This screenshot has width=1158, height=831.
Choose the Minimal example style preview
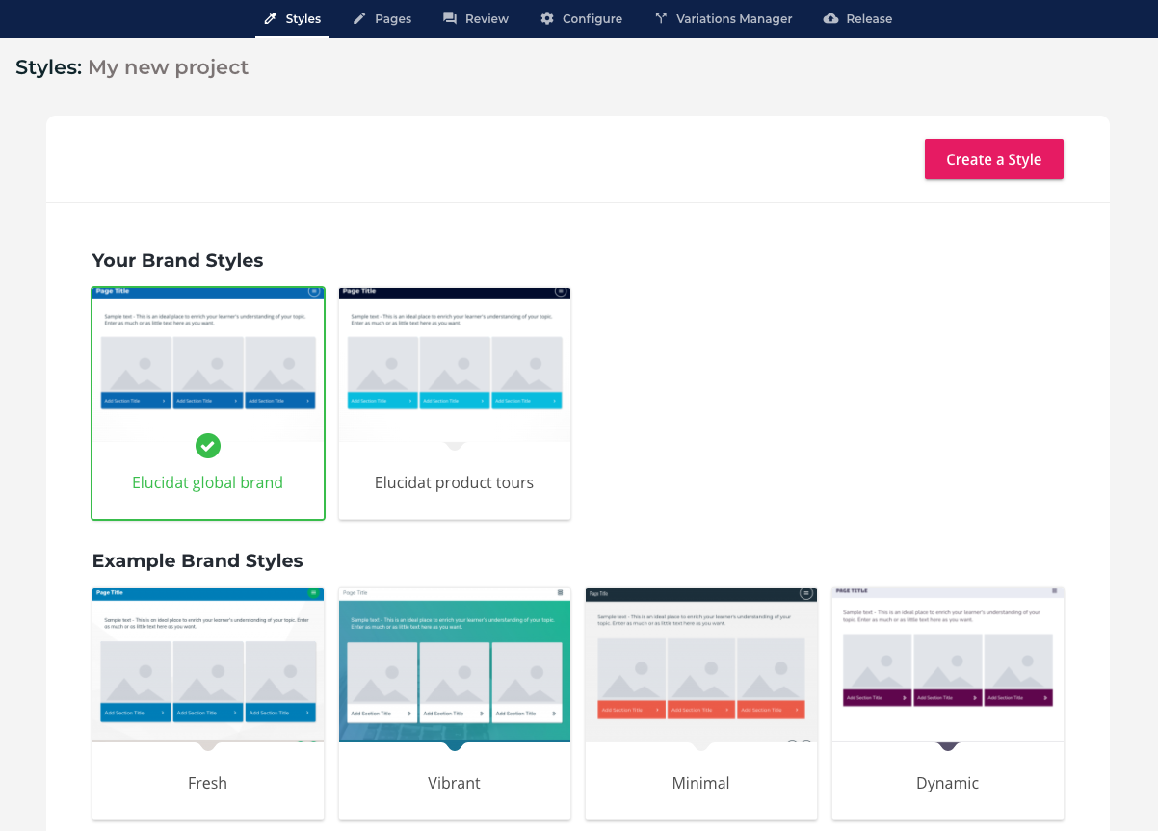point(701,664)
